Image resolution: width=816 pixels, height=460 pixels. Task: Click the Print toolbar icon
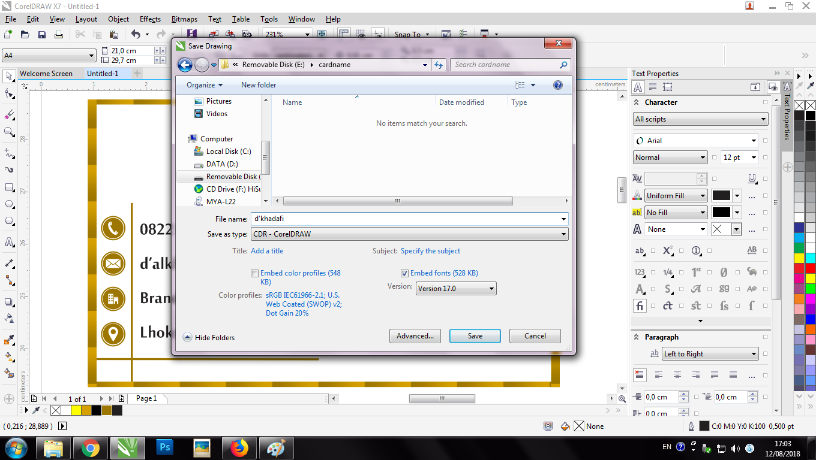click(59, 34)
